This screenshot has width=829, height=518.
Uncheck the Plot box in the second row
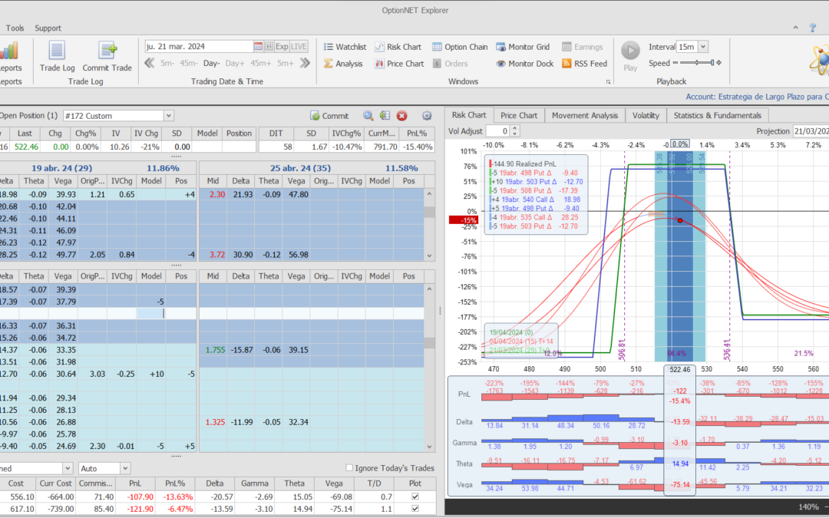(415, 509)
